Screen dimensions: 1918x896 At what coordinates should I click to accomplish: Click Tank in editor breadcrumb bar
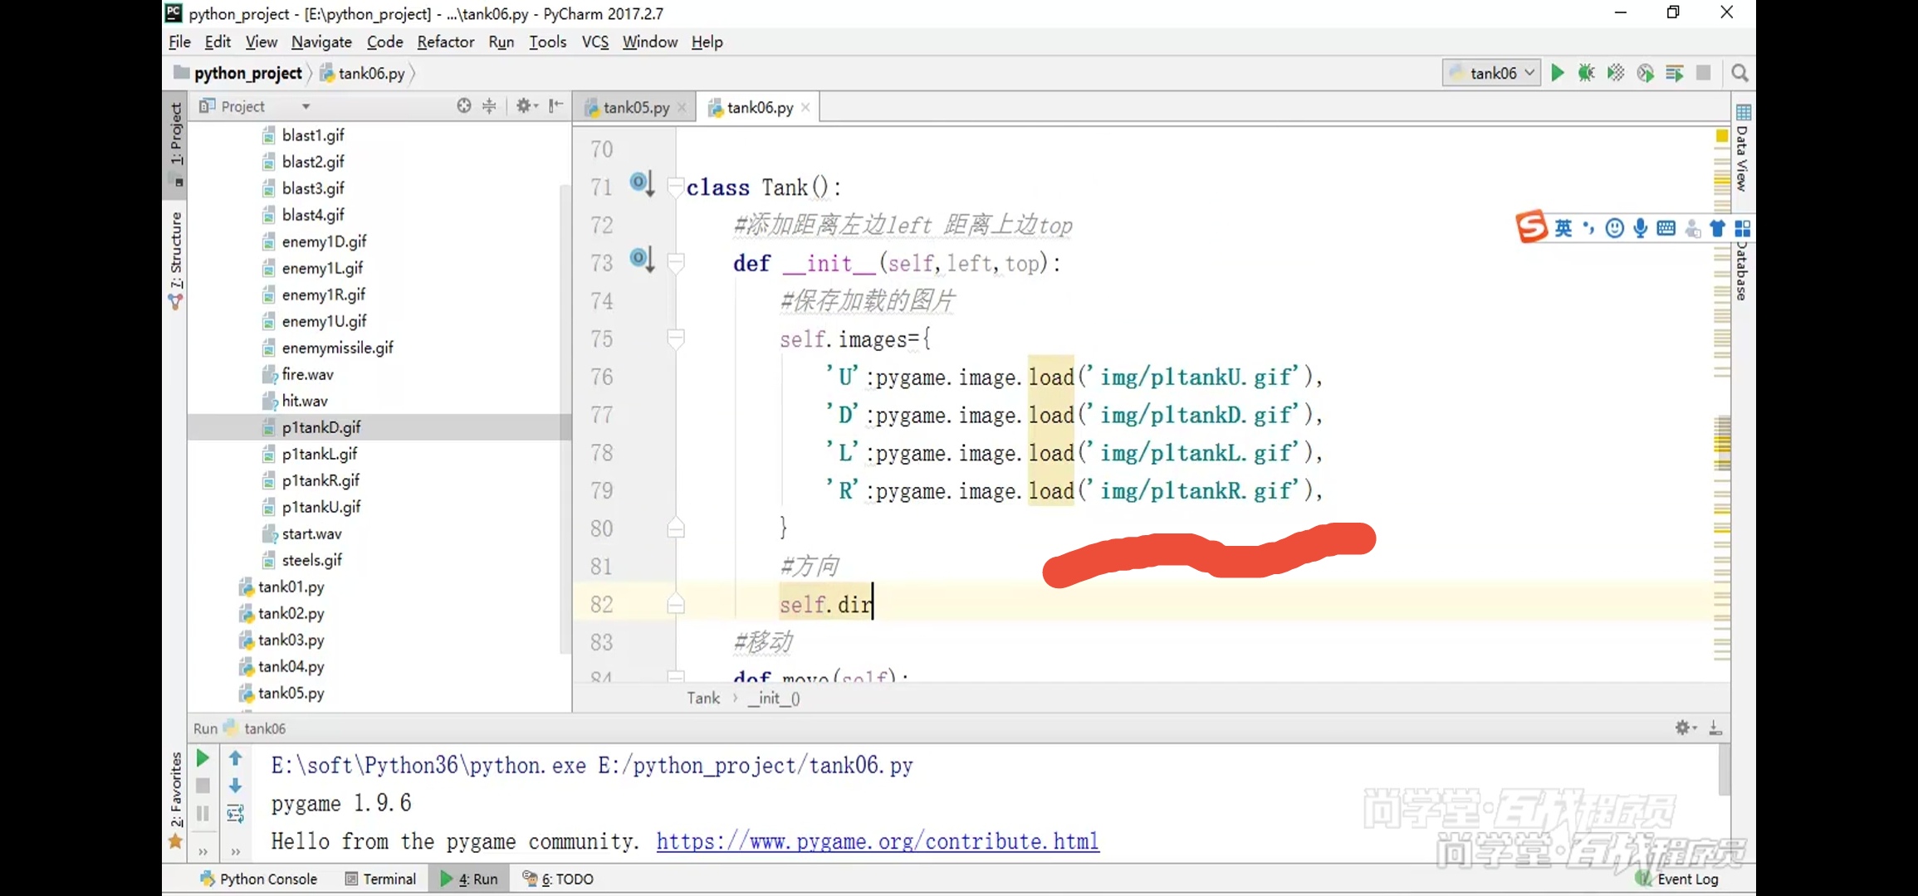[x=703, y=698]
